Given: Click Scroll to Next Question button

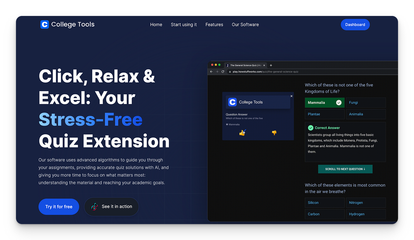Looking at the screenshot, I should (x=345, y=169).
